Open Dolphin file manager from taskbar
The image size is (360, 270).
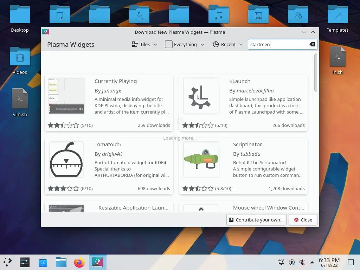[x=61, y=262]
